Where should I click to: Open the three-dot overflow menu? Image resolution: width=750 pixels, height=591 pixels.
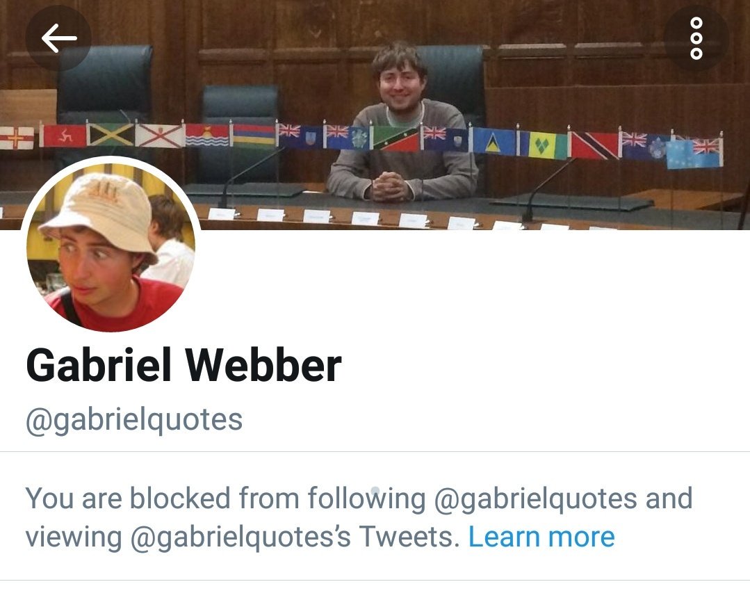[696, 38]
